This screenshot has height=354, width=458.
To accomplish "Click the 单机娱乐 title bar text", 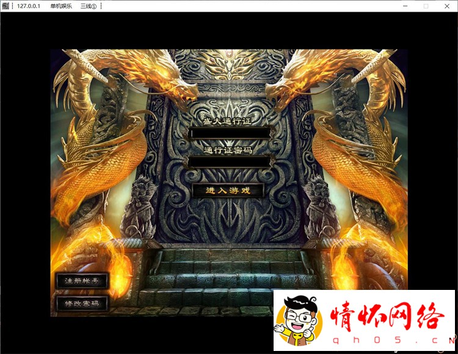I will pyautogui.click(x=61, y=6).
